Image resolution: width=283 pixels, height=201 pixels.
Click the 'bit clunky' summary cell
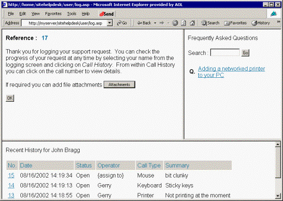pos(177,176)
